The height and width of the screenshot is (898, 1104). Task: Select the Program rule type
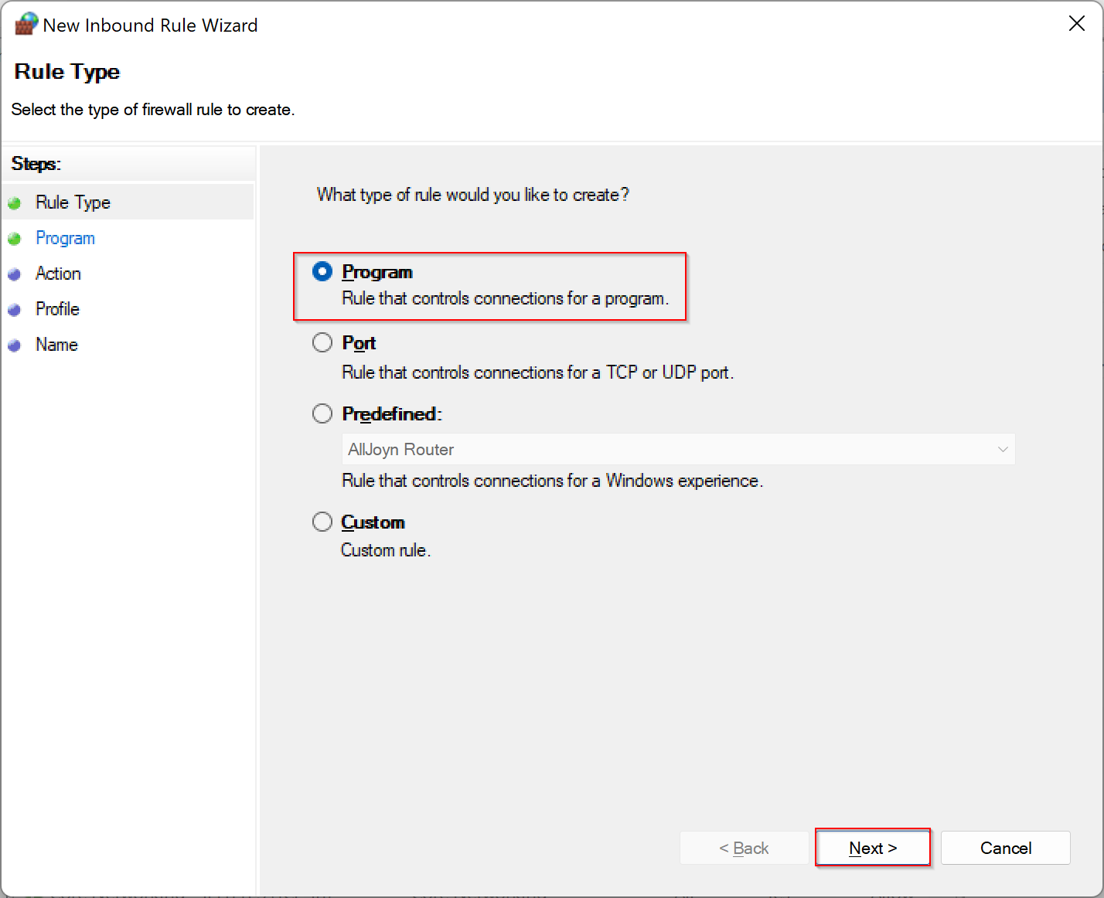point(322,271)
